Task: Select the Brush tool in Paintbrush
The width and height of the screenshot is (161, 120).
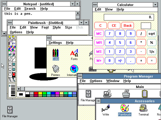Action: (x=14, y=54)
